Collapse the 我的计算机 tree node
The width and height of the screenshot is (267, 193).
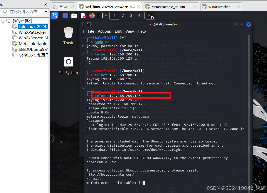pyautogui.click(x=3, y=21)
